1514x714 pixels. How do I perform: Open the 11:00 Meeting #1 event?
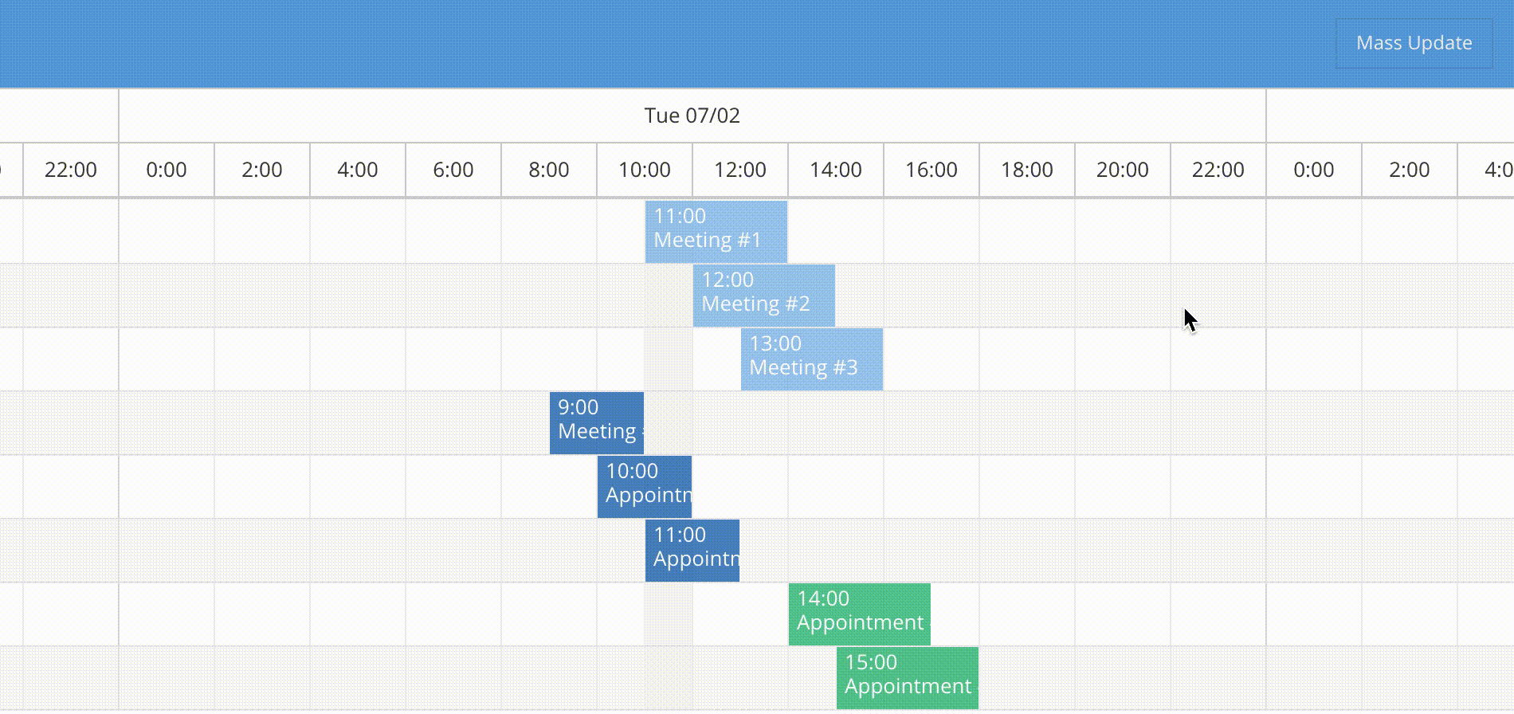coord(716,231)
